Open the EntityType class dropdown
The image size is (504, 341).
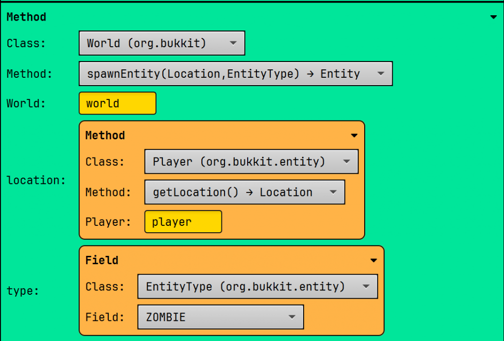click(x=257, y=287)
